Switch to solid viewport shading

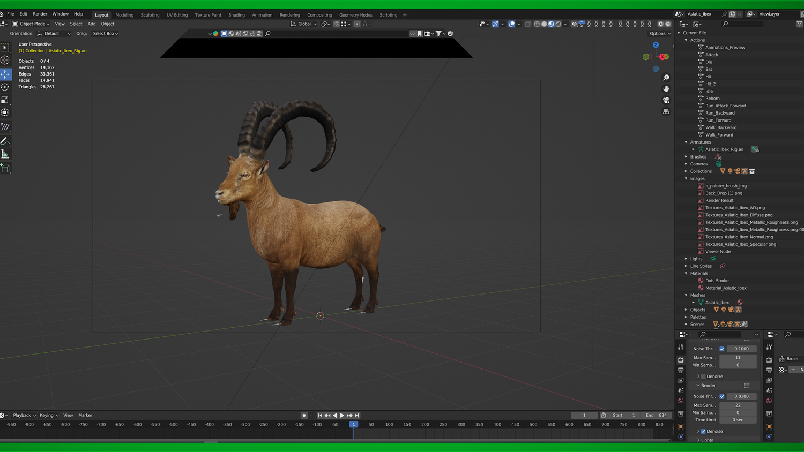click(544, 24)
